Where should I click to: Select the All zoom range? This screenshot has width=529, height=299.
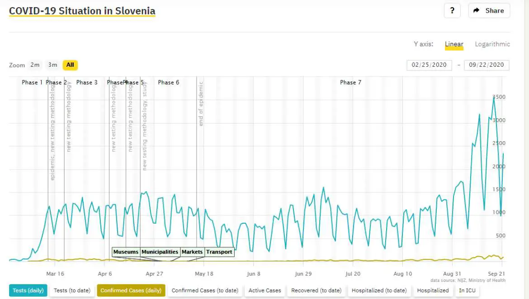(x=70, y=65)
